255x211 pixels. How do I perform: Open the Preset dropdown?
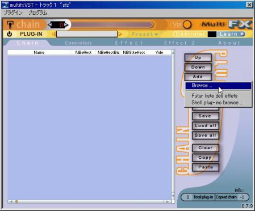pyautogui.click(x=145, y=34)
